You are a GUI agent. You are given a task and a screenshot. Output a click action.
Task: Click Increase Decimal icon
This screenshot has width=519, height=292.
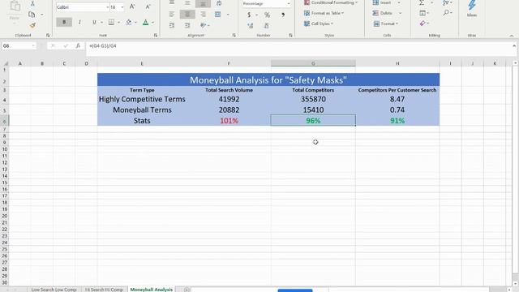pyautogui.click(x=251, y=25)
